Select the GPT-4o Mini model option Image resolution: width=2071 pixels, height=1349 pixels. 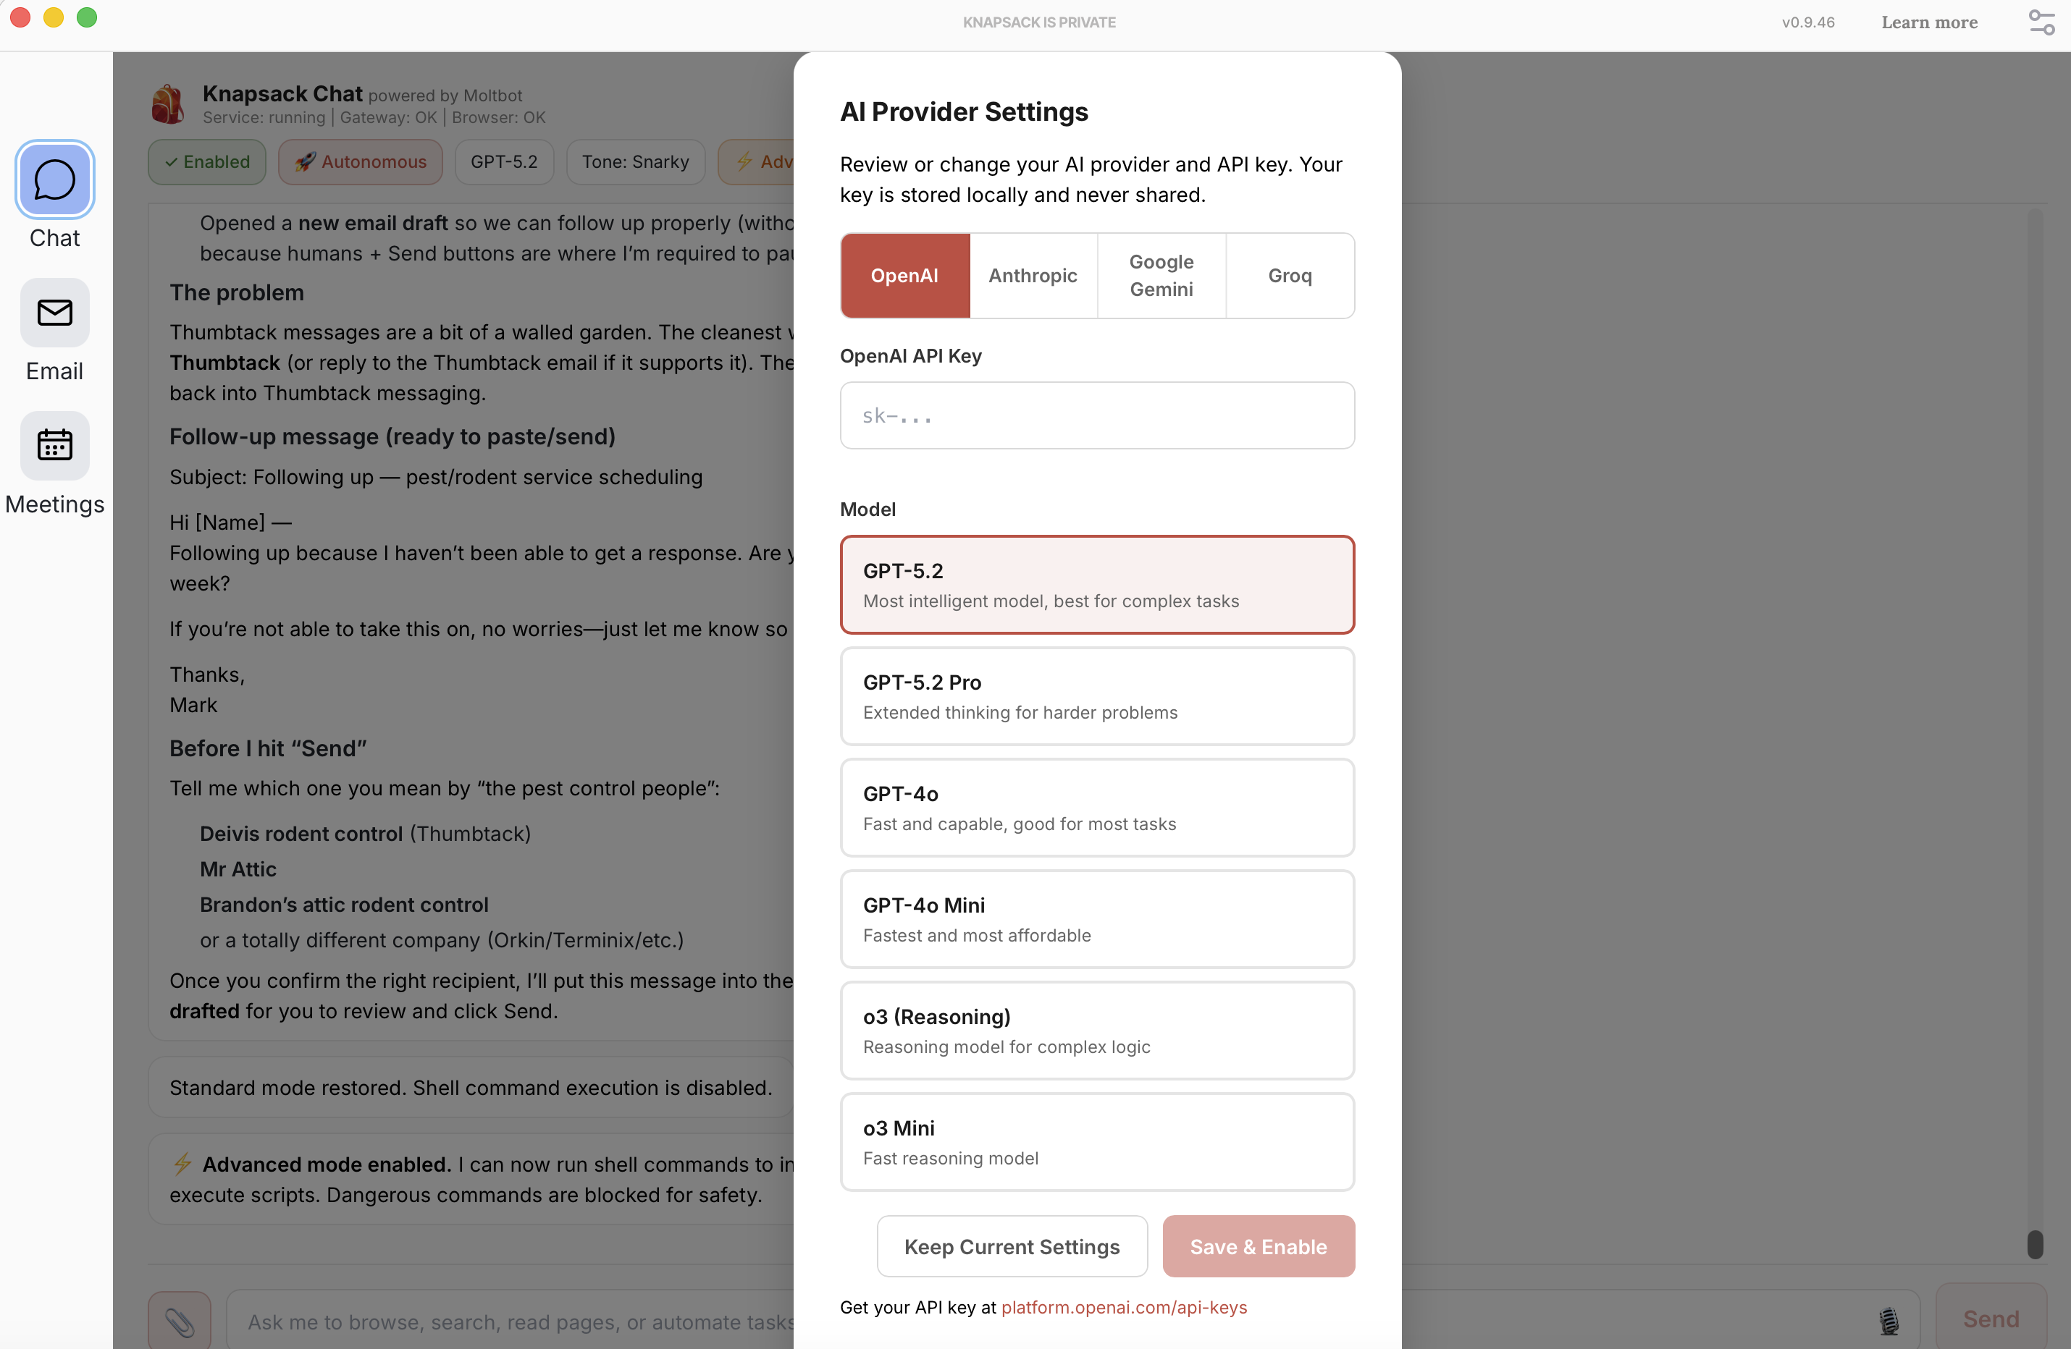(x=1096, y=919)
